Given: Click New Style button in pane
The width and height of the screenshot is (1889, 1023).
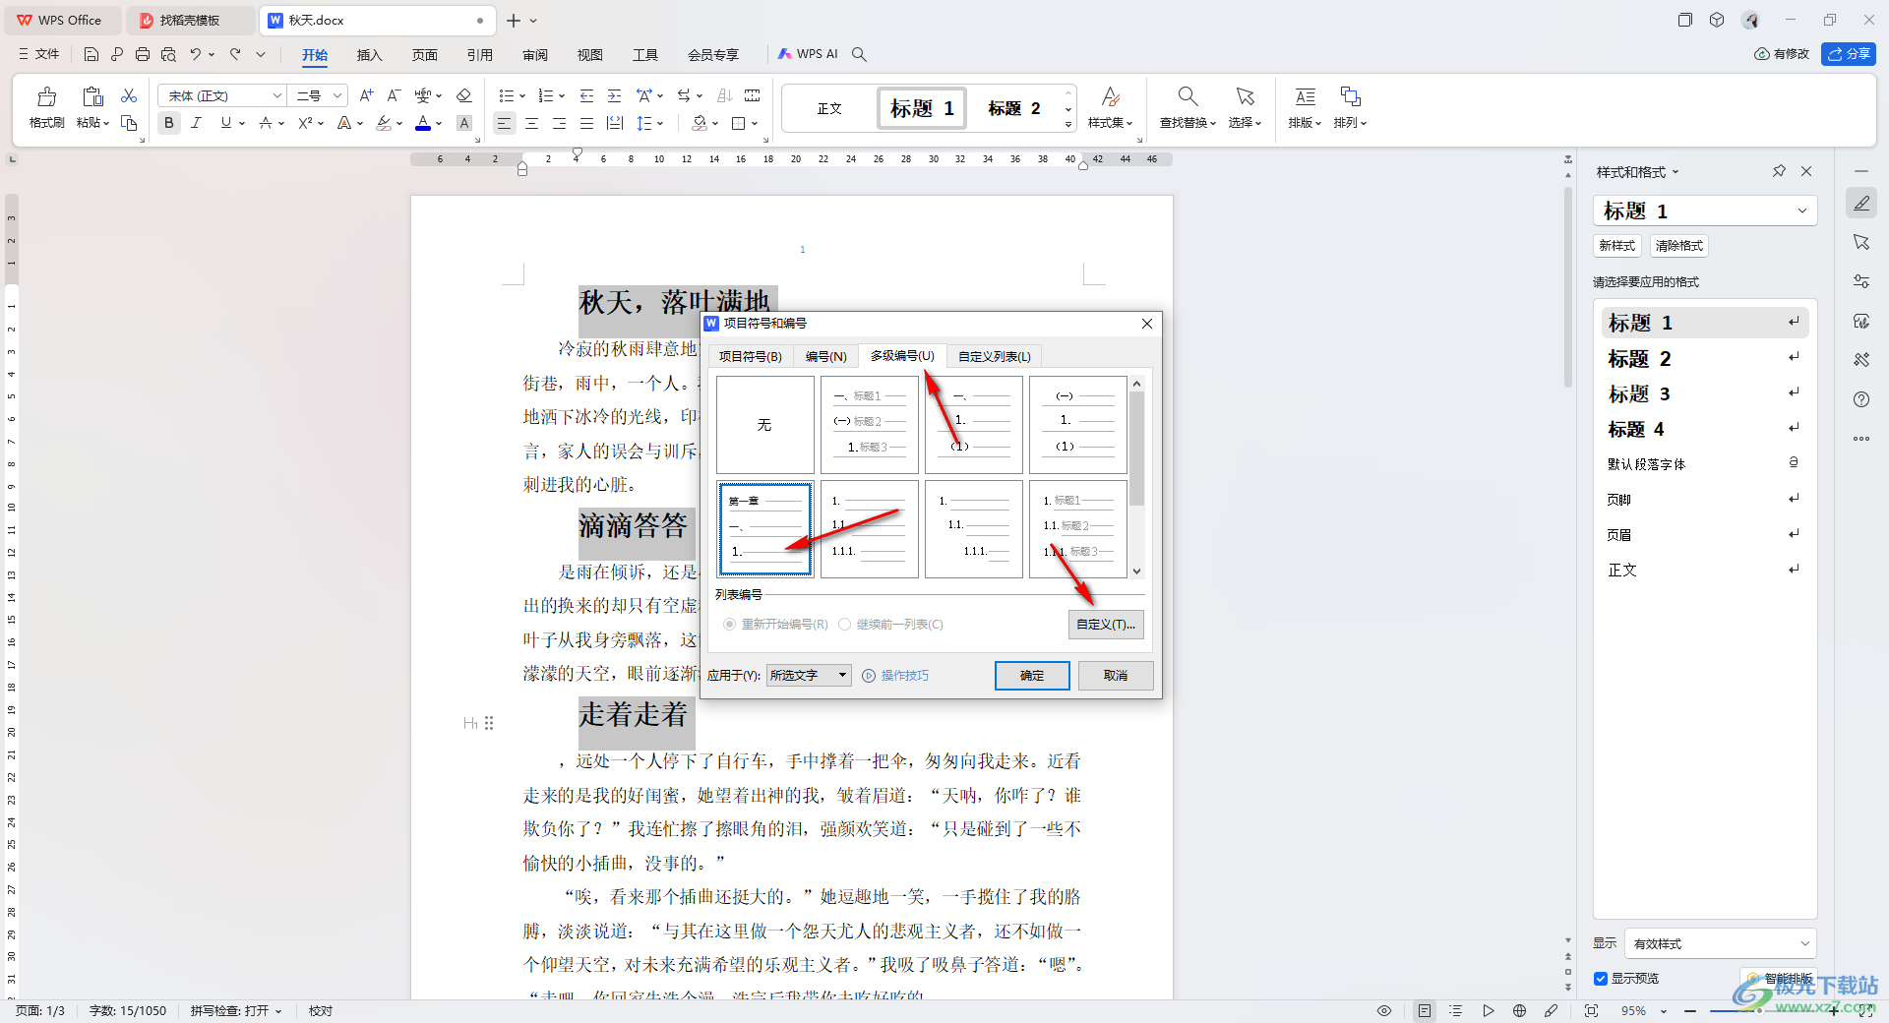Looking at the screenshot, I should click(1616, 246).
